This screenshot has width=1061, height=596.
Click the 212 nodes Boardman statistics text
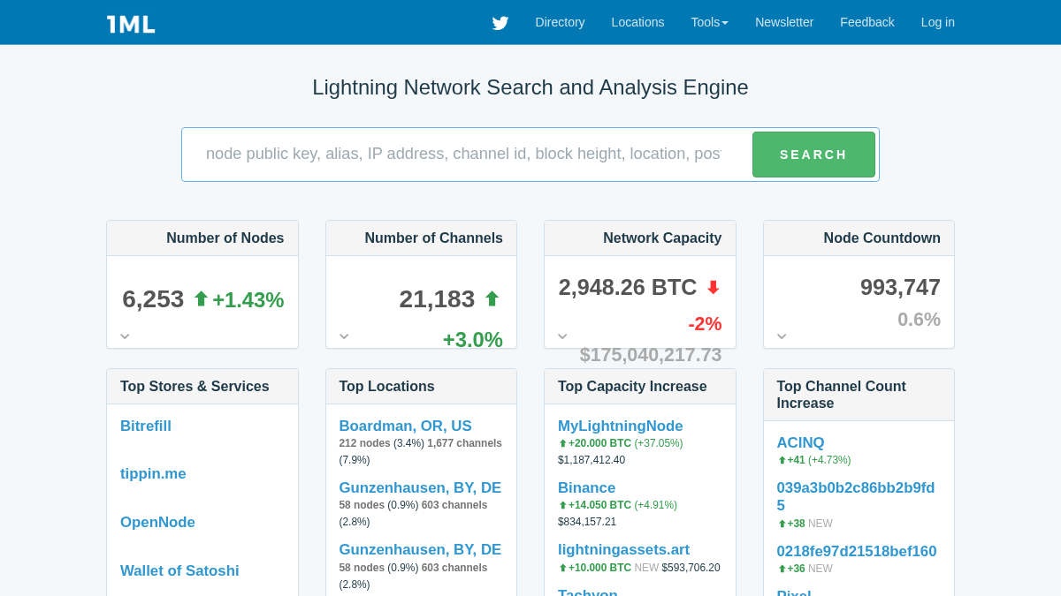pos(420,451)
